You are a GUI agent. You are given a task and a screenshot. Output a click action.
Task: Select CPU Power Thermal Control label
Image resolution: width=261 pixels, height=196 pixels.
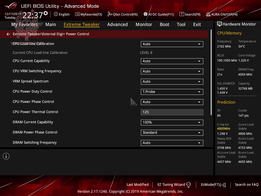35,112
